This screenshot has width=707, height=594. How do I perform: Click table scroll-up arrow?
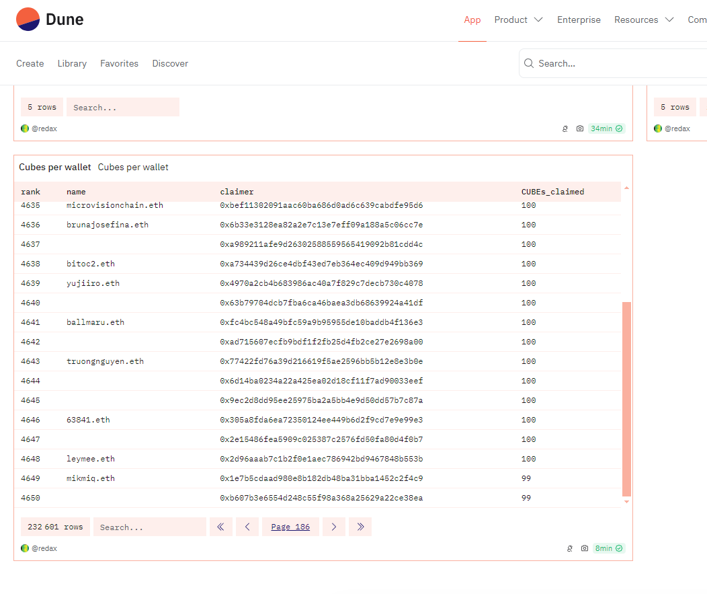626,188
